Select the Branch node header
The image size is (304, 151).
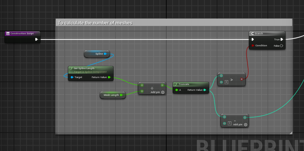pos(267,34)
